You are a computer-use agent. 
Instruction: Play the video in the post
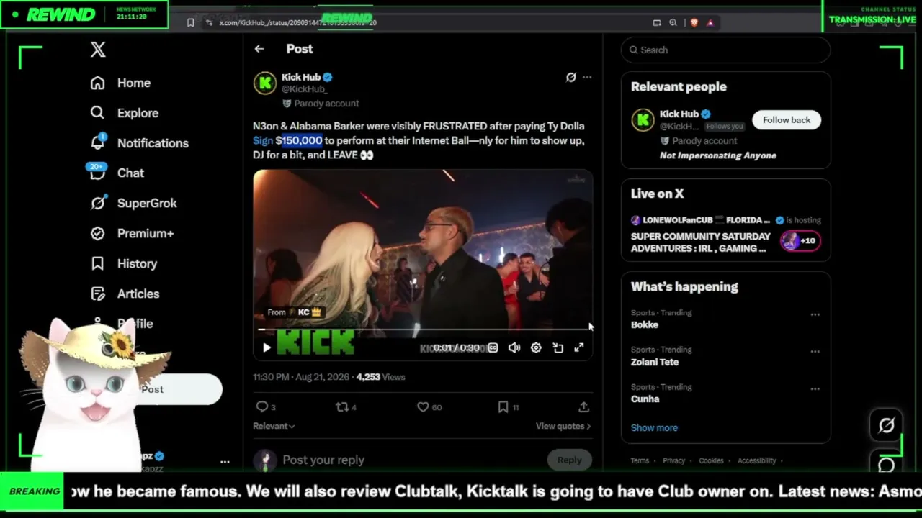click(267, 348)
